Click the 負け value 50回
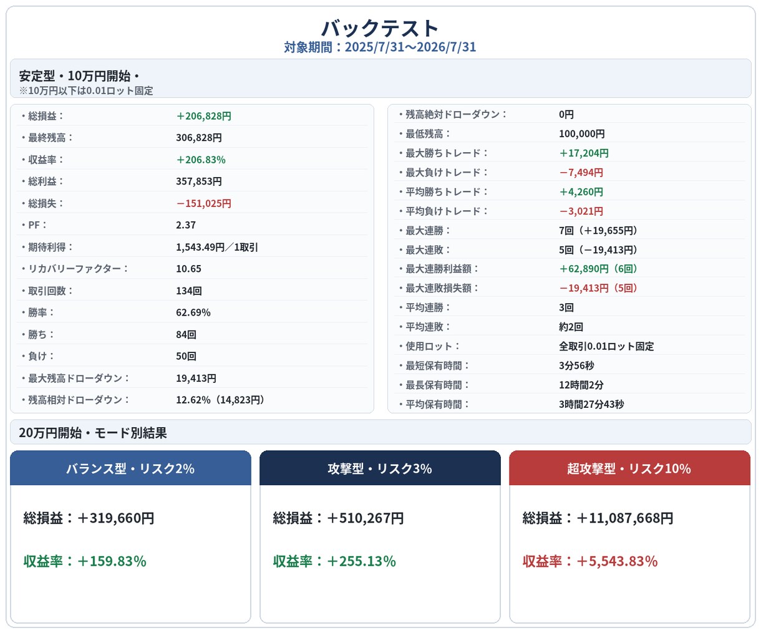 (187, 356)
